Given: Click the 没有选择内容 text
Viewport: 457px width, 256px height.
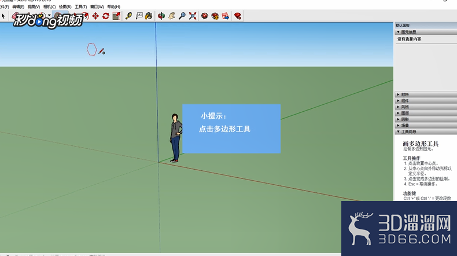Looking at the screenshot, I should click(x=409, y=39).
